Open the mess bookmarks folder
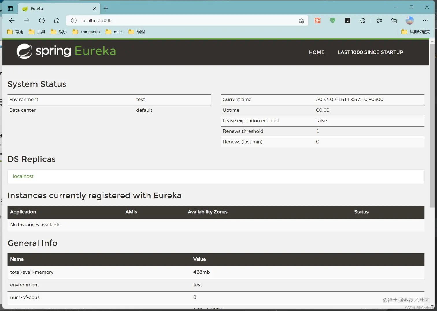Viewport: 437px width, 311px height. [114, 32]
